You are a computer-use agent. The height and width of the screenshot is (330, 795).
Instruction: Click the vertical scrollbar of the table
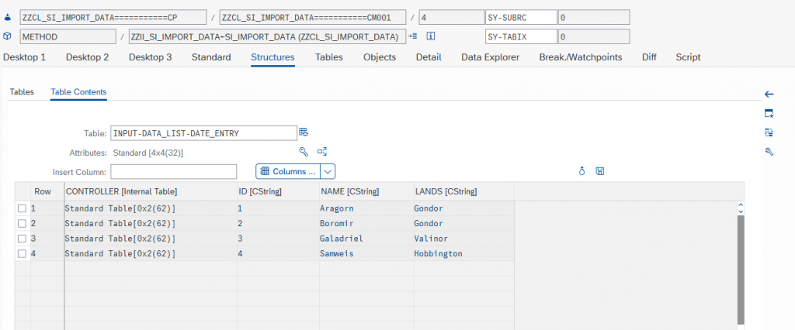tap(741, 270)
